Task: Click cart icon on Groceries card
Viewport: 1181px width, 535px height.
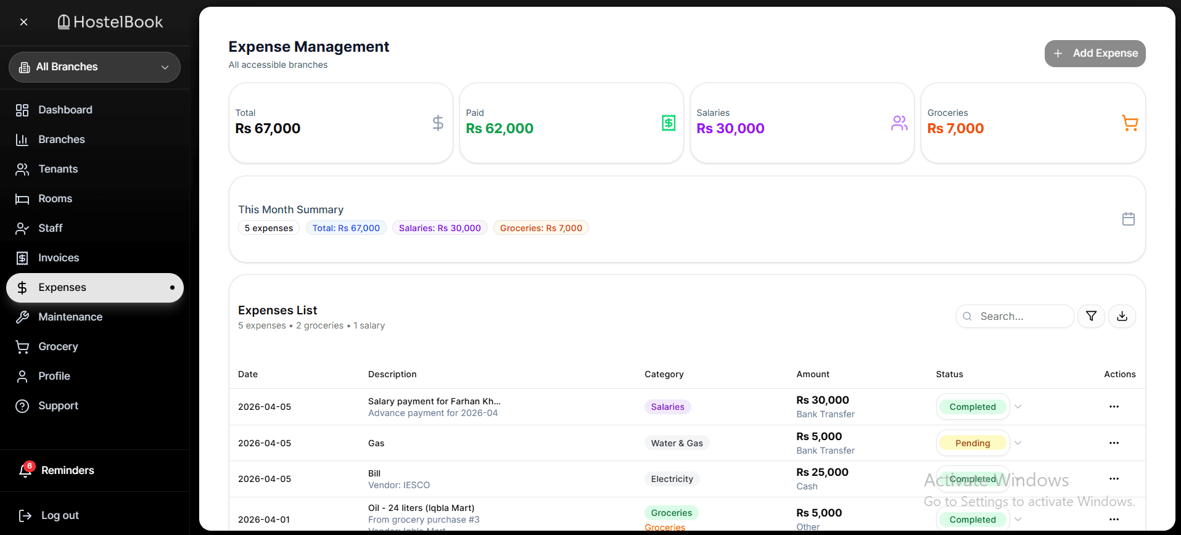Action: [x=1130, y=123]
